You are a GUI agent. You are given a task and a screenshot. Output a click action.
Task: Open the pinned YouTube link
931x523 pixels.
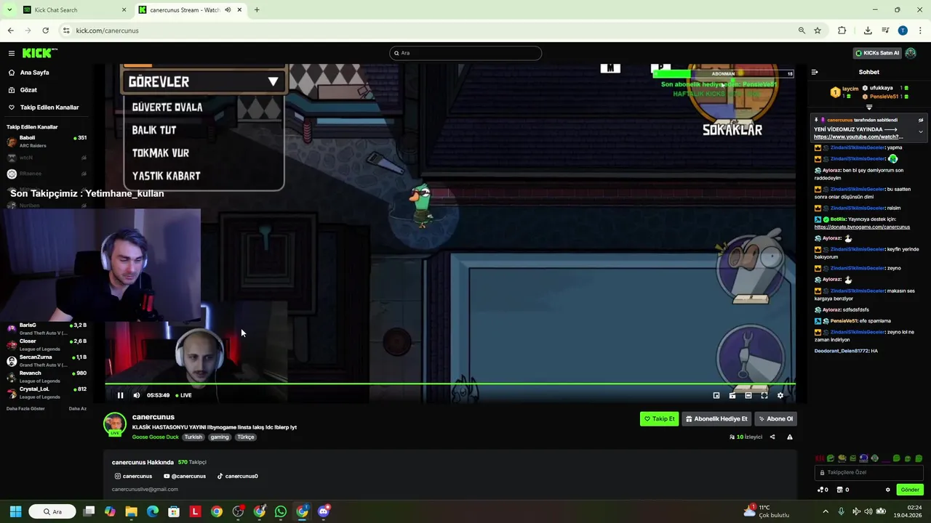tap(858, 137)
